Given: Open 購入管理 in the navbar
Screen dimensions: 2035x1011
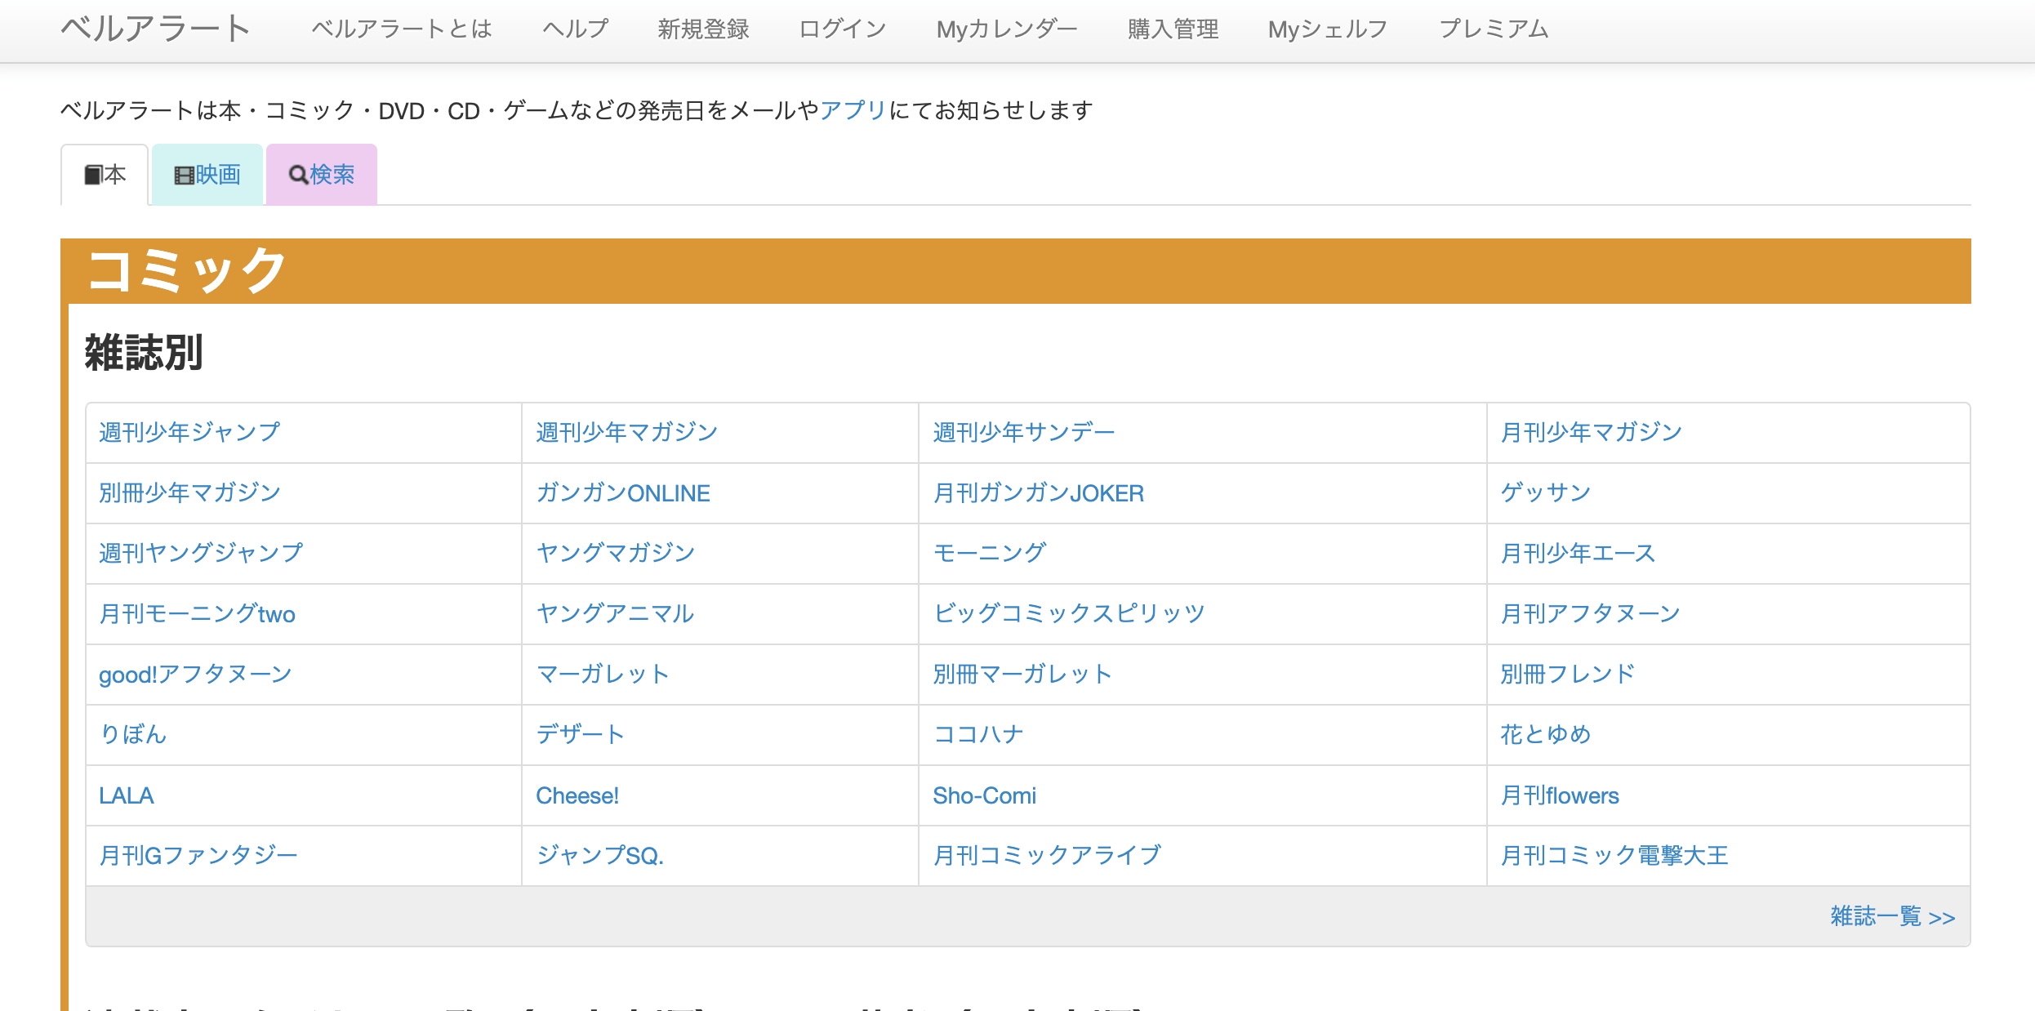Looking at the screenshot, I should tap(1173, 29).
